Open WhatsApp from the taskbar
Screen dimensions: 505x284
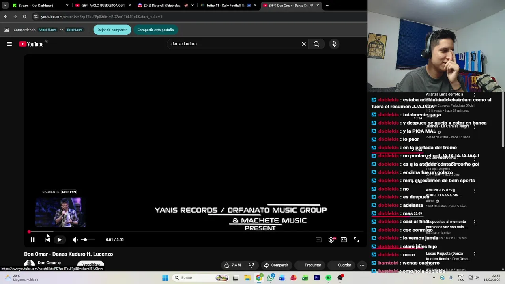pyautogui.click(x=270, y=278)
